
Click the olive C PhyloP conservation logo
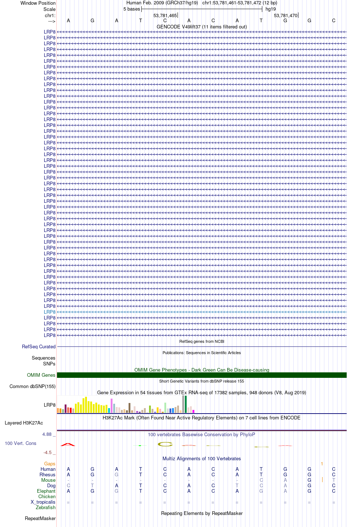(x=165, y=444)
